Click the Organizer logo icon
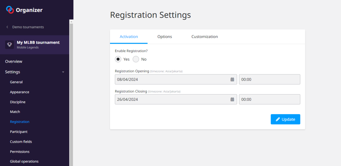The width and height of the screenshot is (341, 166). [10, 10]
